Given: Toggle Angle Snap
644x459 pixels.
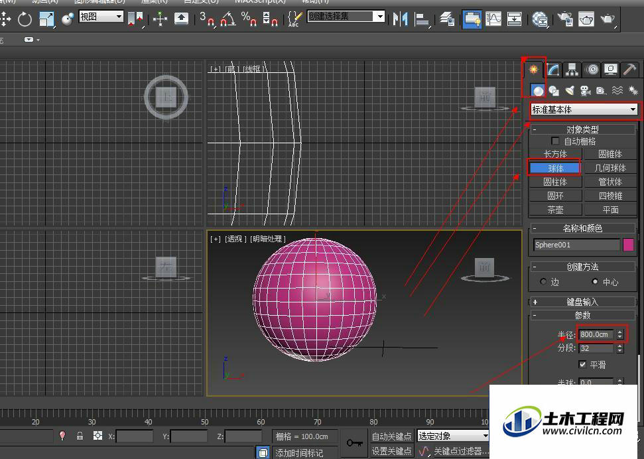Looking at the screenshot, I should 228,19.
